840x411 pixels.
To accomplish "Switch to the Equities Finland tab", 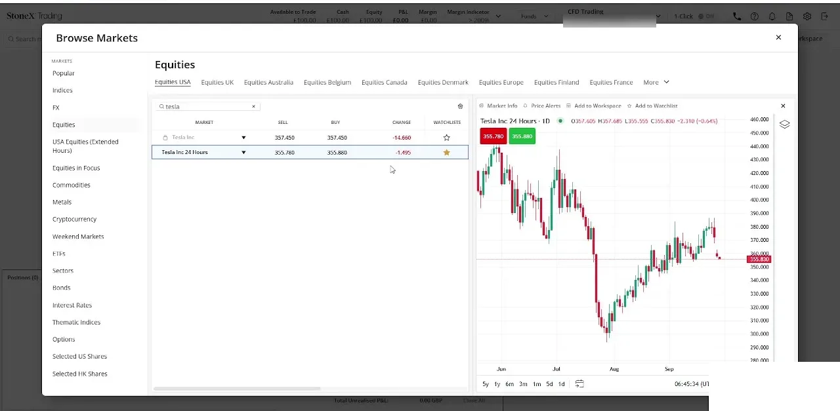I will point(556,82).
